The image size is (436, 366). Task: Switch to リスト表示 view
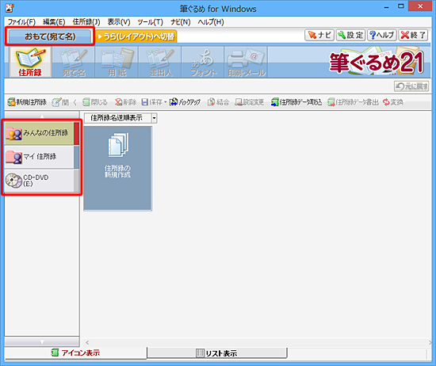pyautogui.click(x=217, y=353)
